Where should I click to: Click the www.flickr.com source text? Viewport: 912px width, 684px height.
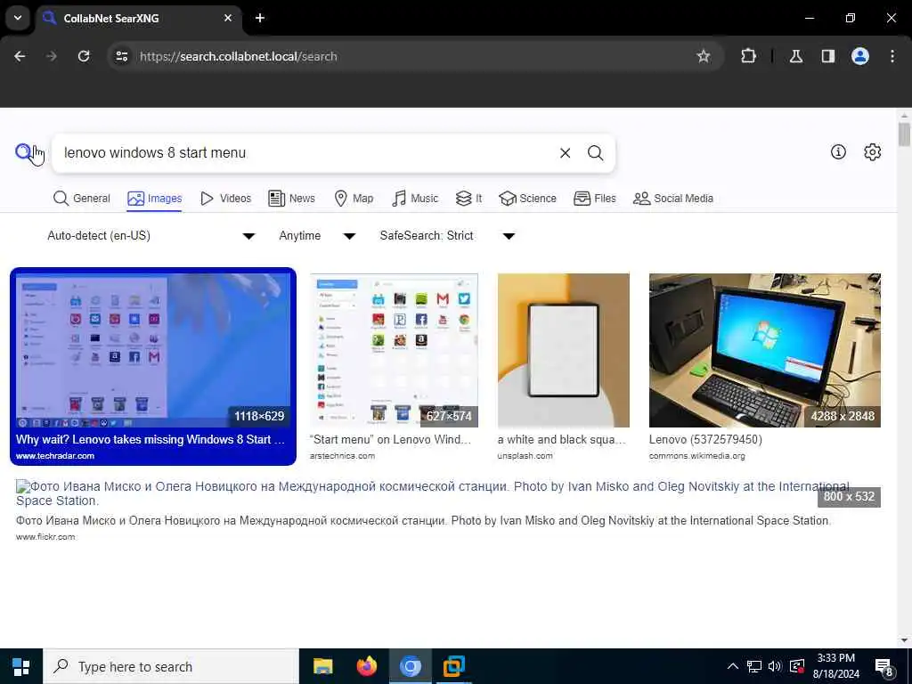(45, 537)
